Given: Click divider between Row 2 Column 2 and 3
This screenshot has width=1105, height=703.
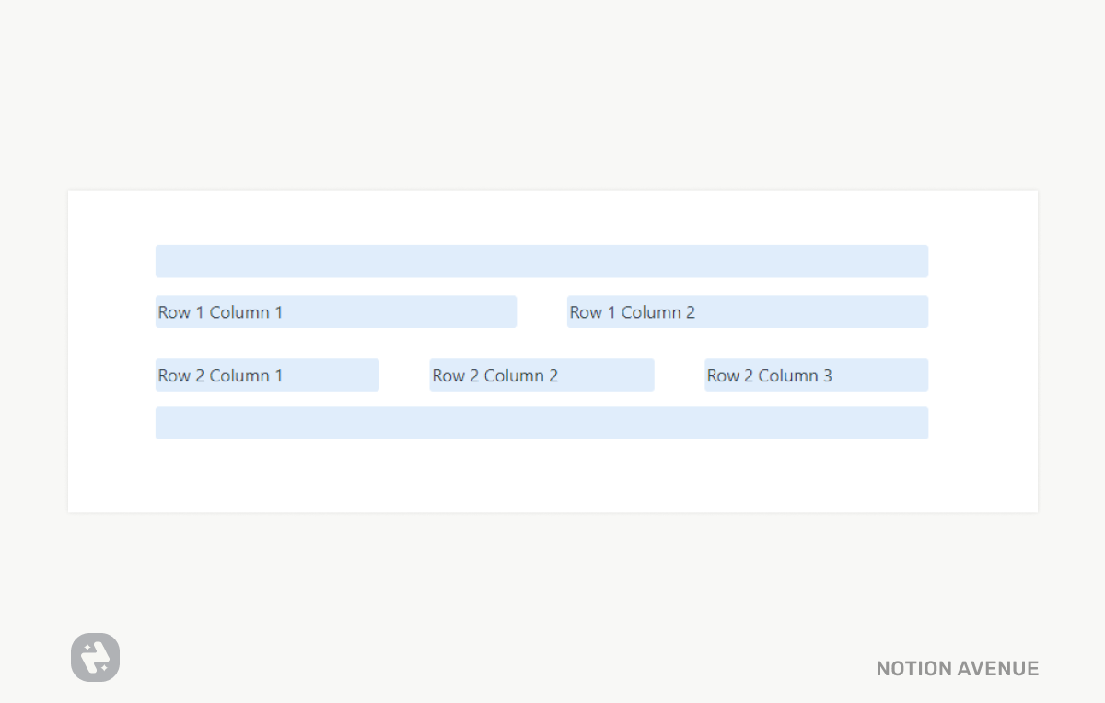Looking at the screenshot, I should pyautogui.click(x=680, y=376).
